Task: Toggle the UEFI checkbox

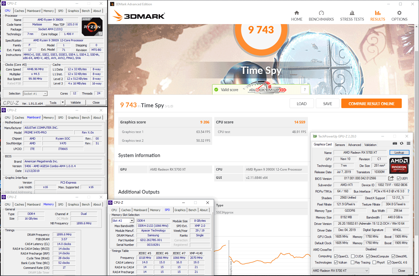Action: point(399,179)
